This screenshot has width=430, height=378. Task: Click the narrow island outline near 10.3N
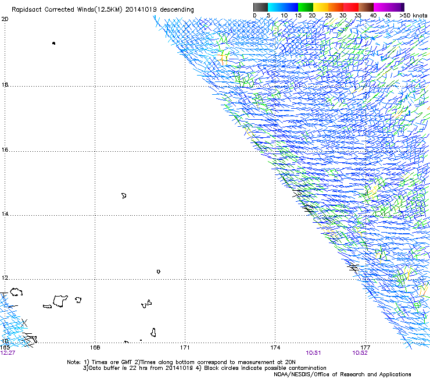coord(153,333)
